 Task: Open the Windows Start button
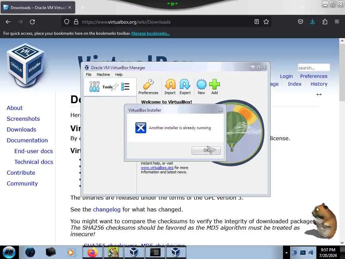point(9,252)
